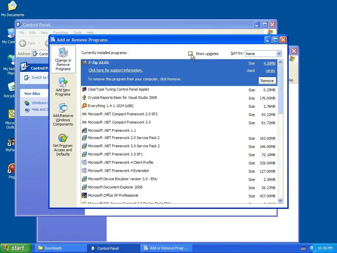
Task: Click the .NET Framework 4 Client Profile icon
Action: 84,162
